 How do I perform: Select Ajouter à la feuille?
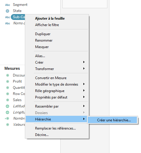point(50,18)
